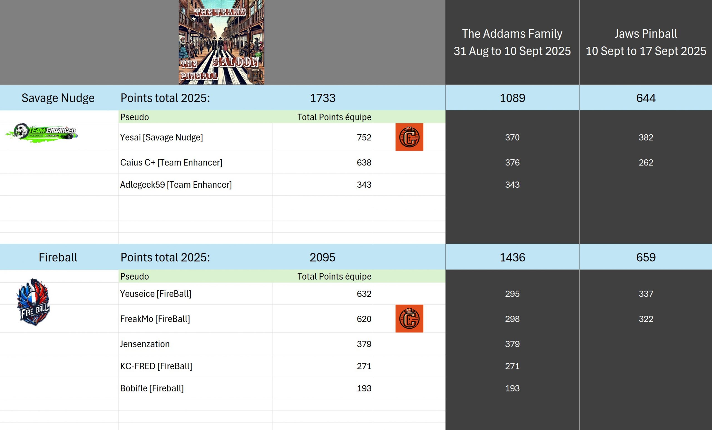Open The Saloon Pinball poster image

click(221, 42)
